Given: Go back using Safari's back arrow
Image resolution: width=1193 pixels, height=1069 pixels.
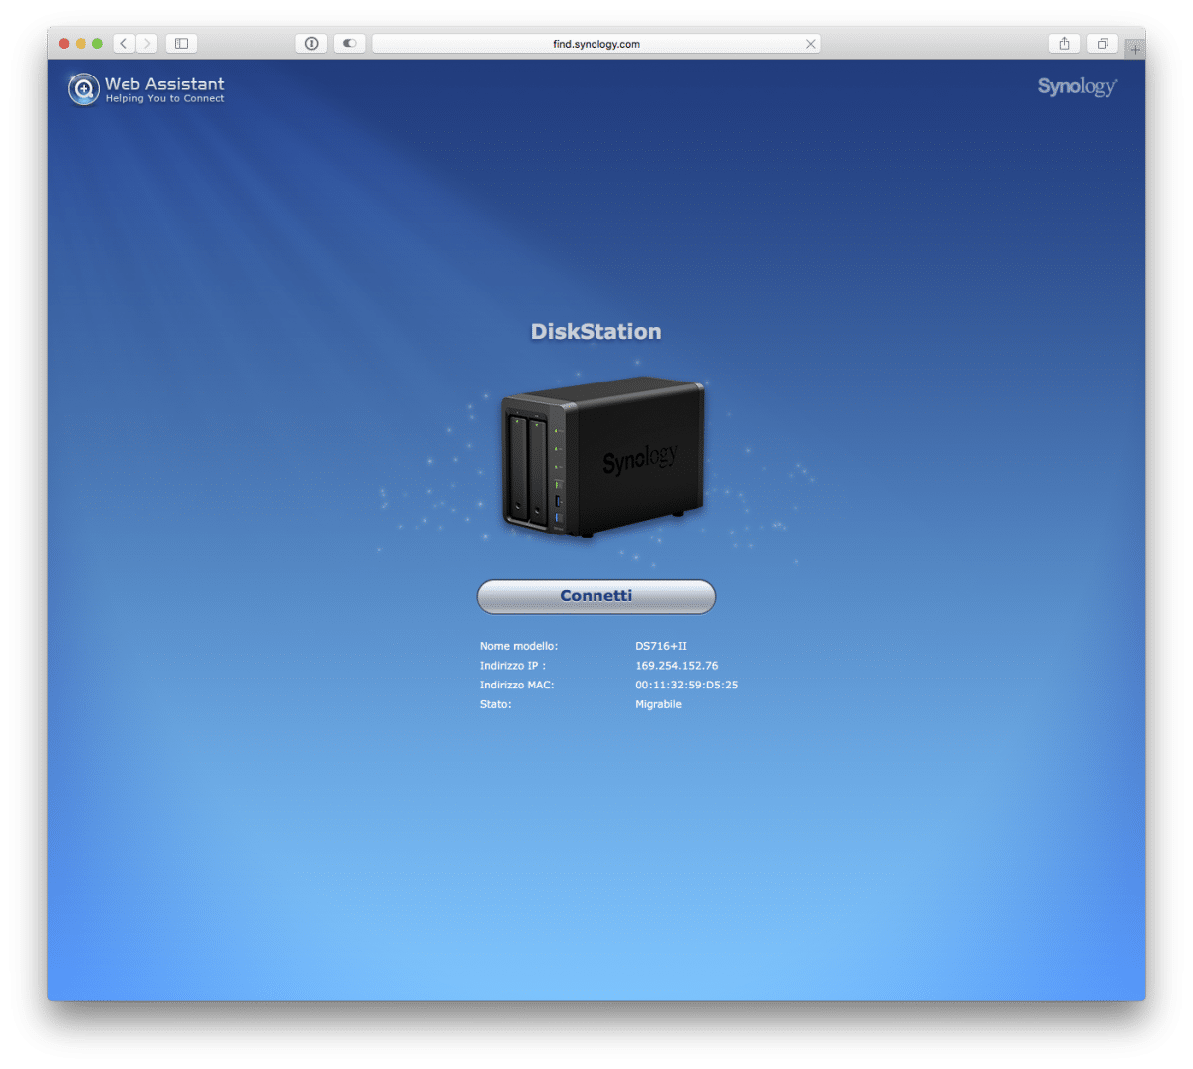Looking at the screenshot, I should pyautogui.click(x=124, y=43).
